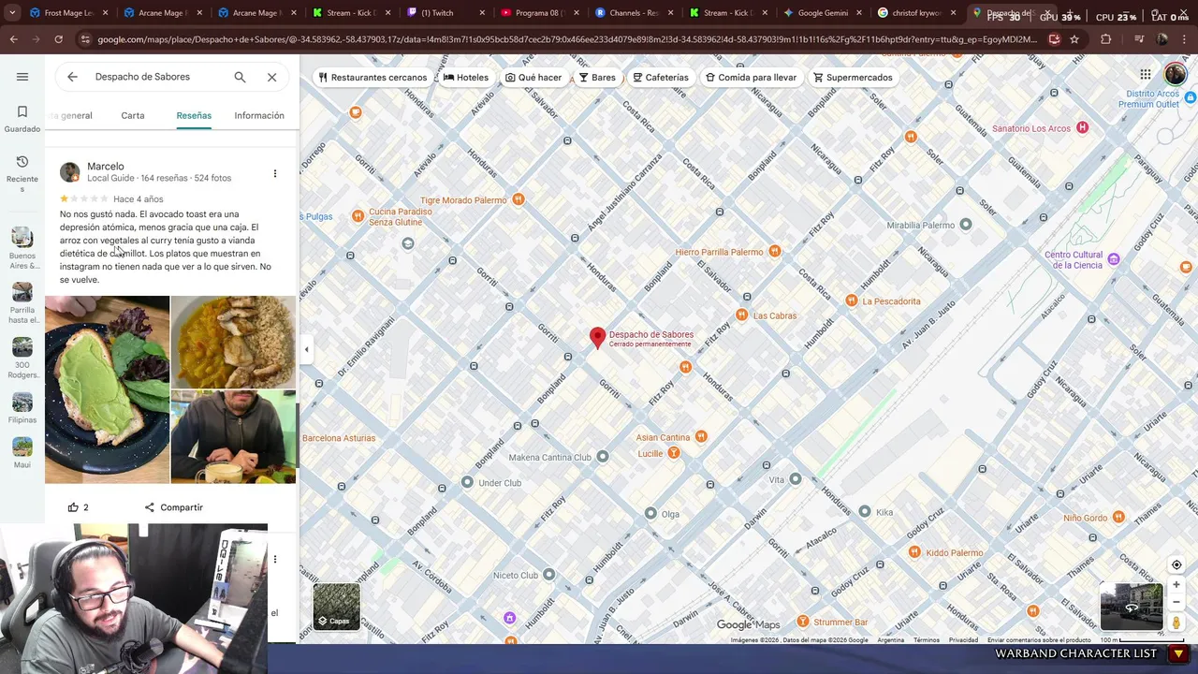The width and height of the screenshot is (1198, 674).
Task: Open more options for Marcelo's review
Action: tap(274, 173)
